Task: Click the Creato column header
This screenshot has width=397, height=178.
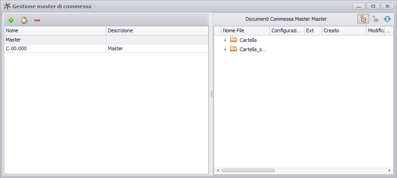Action: coord(344,30)
